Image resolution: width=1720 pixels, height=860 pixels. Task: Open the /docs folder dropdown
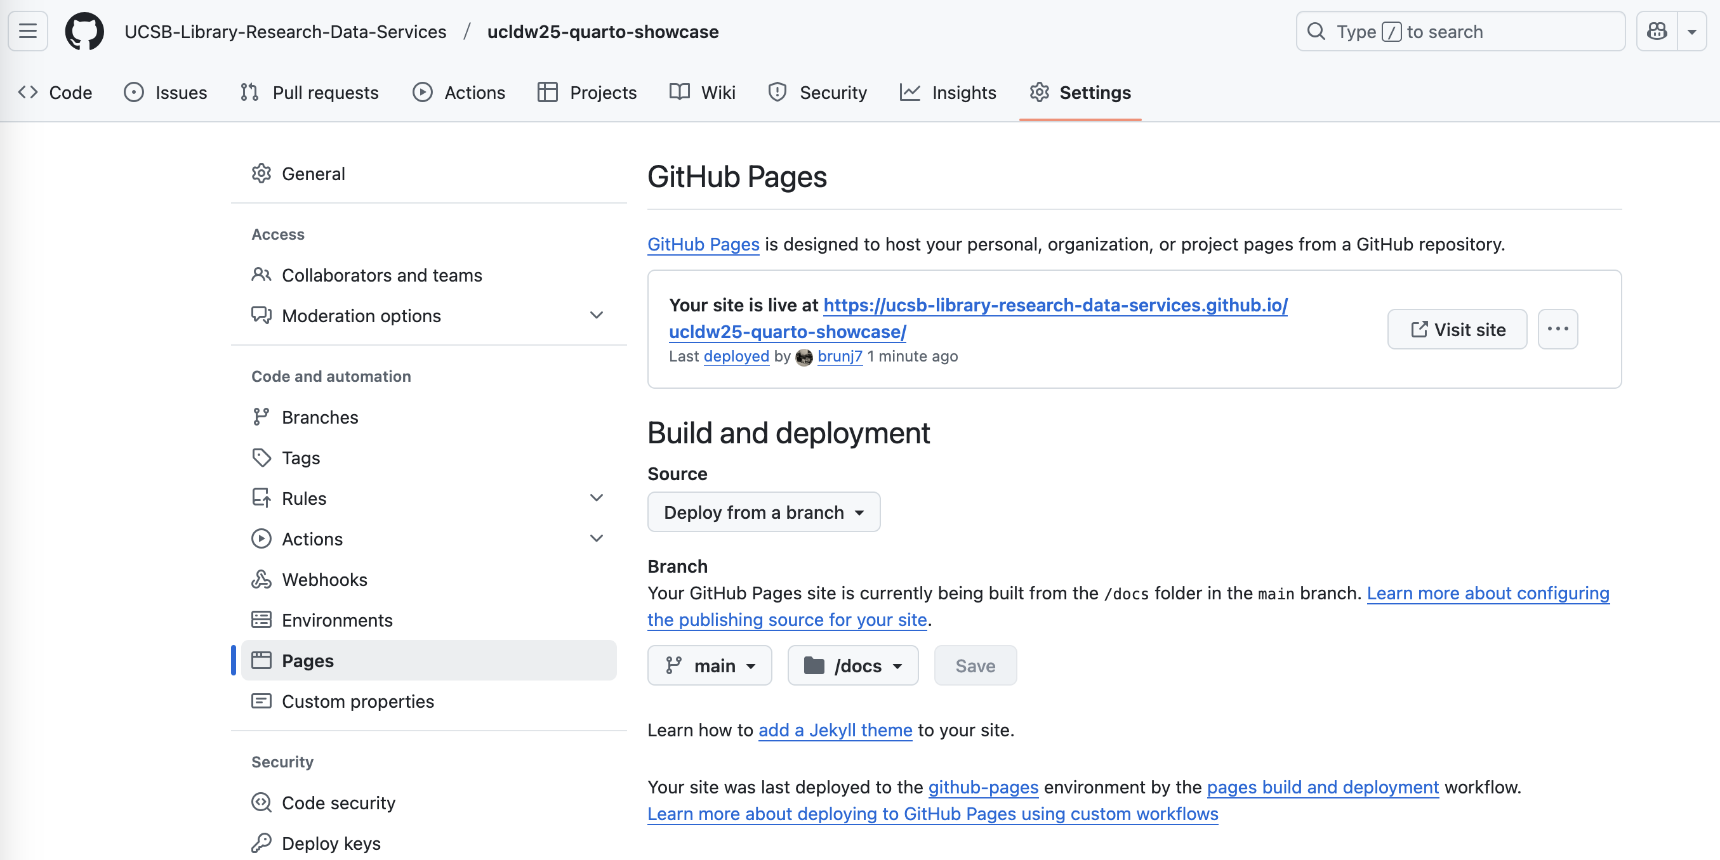tap(852, 665)
